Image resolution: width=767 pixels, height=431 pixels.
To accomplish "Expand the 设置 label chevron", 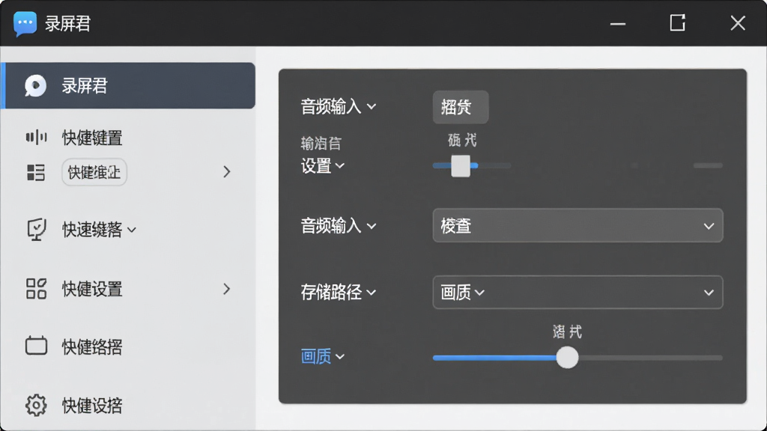I will pos(340,166).
